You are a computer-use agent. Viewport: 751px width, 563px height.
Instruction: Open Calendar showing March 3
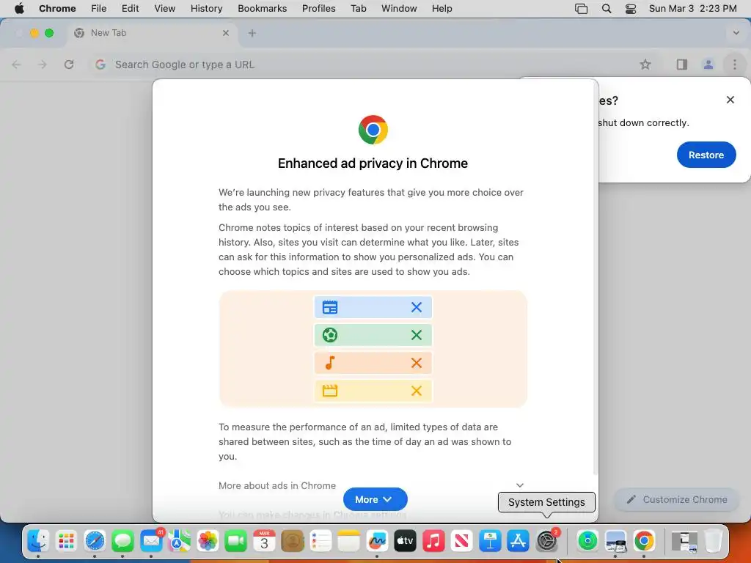pyautogui.click(x=264, y=541)
